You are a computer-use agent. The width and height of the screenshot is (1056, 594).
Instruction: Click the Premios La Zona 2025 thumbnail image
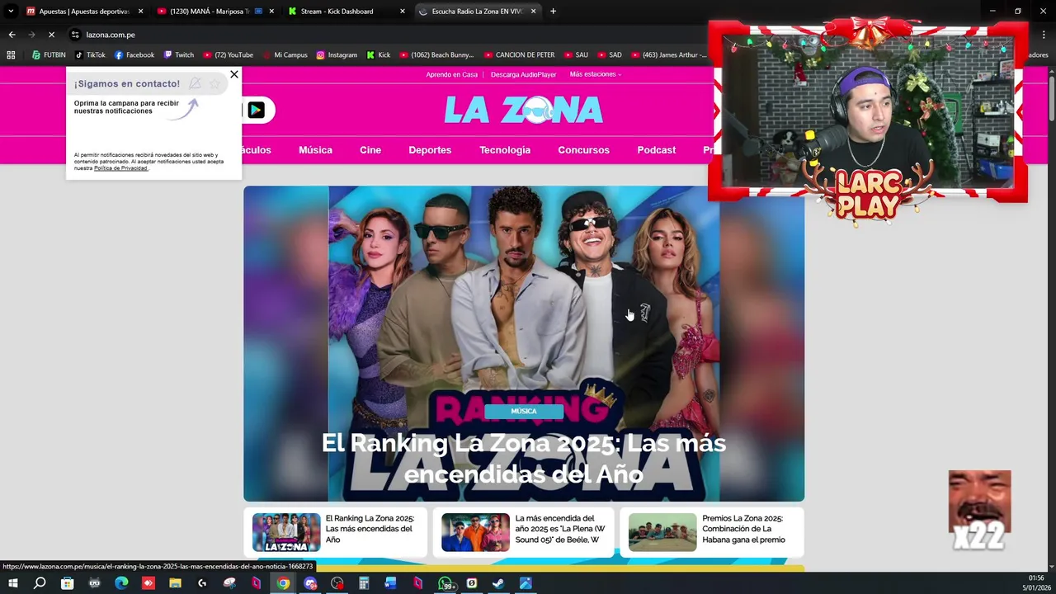[662, 532]
